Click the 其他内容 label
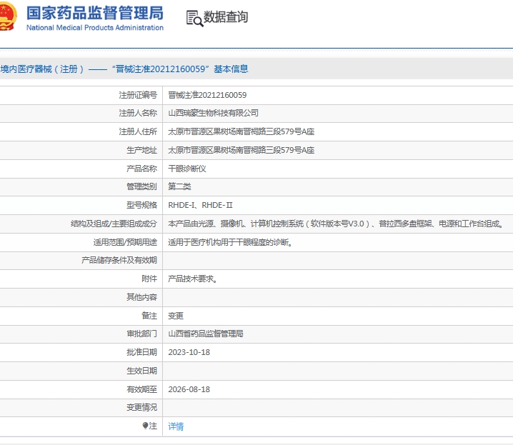Screen dimensions: 513x445 [141, 297]
